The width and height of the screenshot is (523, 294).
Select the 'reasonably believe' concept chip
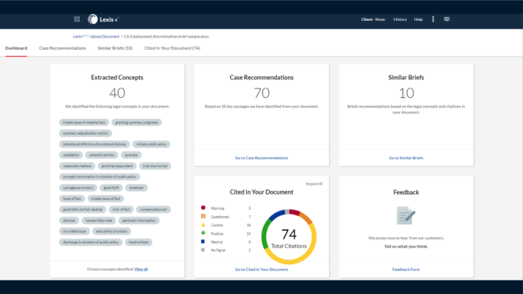77,165
